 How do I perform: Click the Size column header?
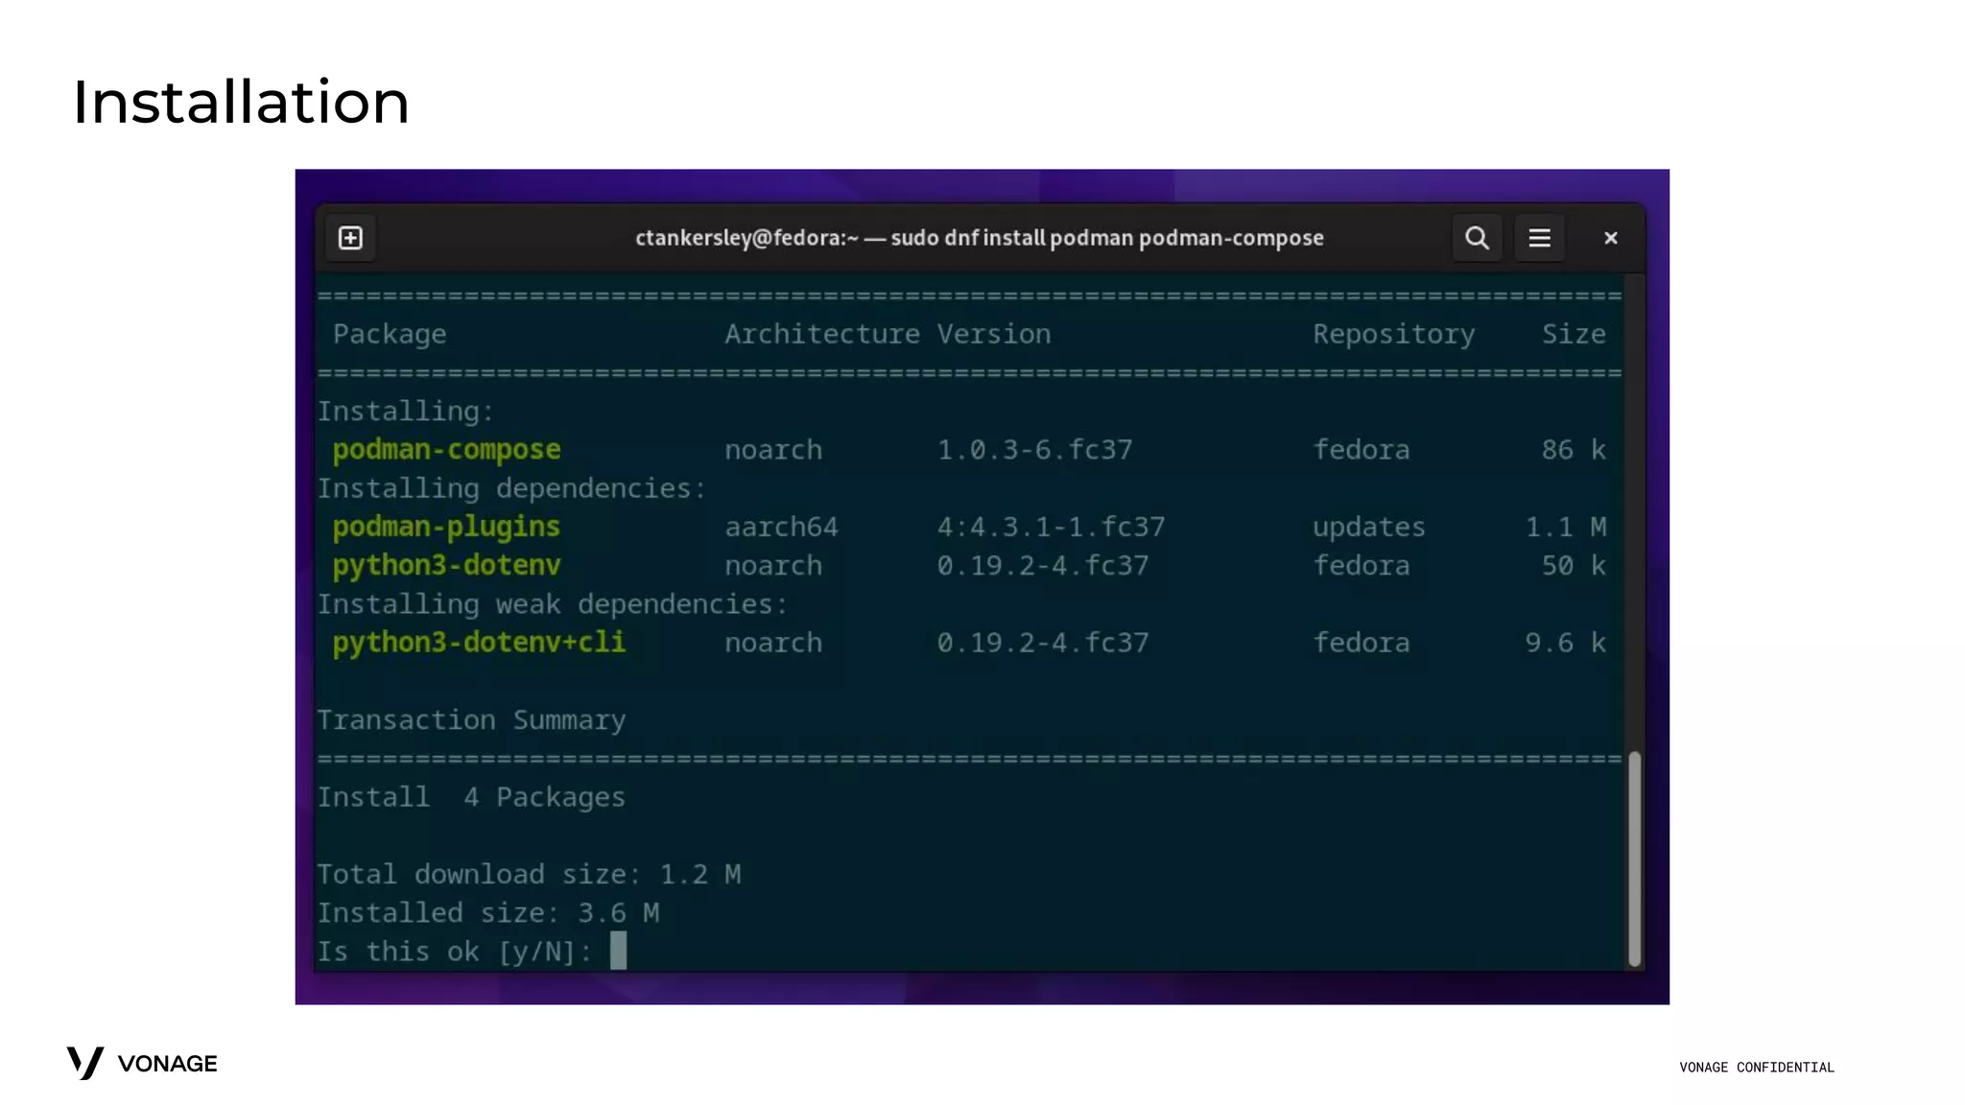point(1574,334)
